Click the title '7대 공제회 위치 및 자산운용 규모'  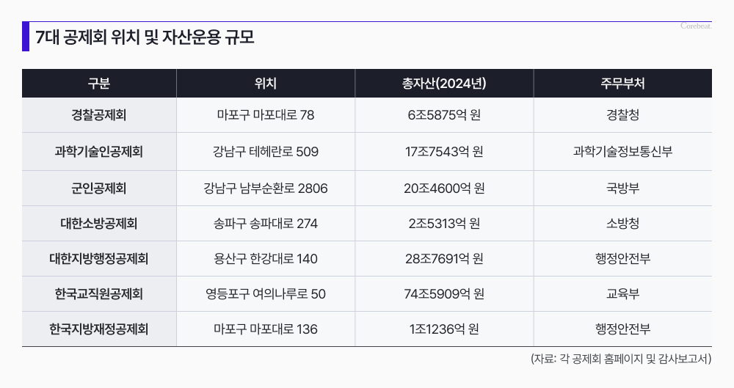point(145,37)
